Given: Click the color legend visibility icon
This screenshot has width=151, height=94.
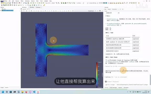Looking at the screenshot, I should click(x=61, y=3).
